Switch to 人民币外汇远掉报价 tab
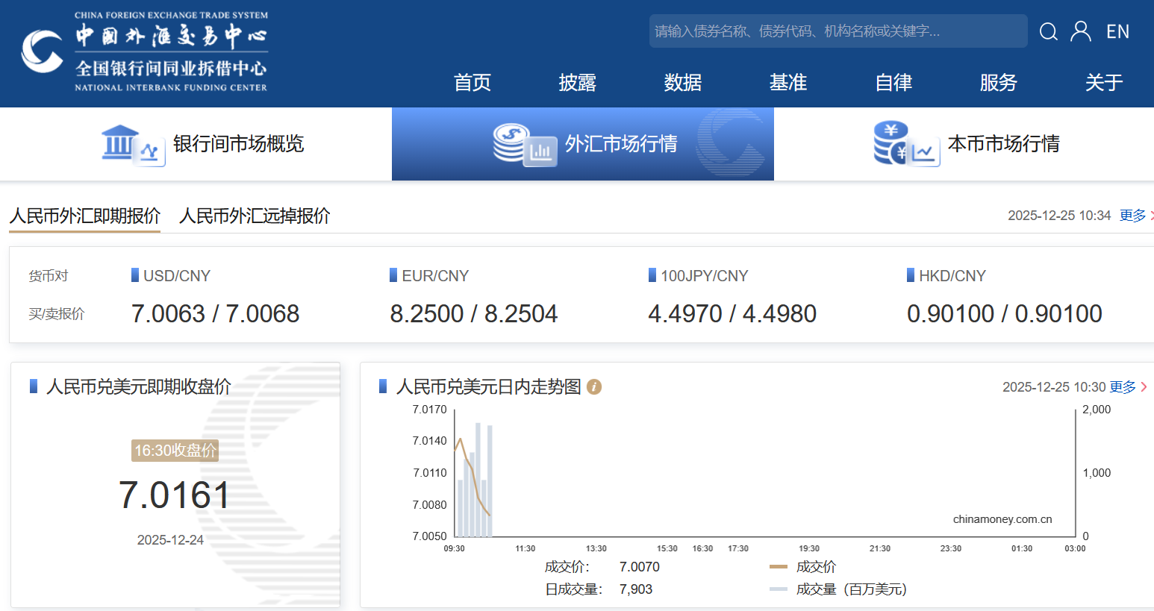The height and width of the screenshot is (611, 1154). pos(255,216)
